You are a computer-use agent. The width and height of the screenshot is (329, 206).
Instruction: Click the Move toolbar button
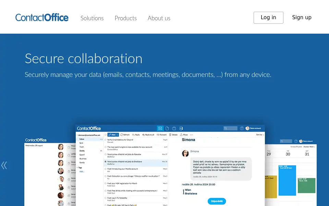[x=184, y=135]
